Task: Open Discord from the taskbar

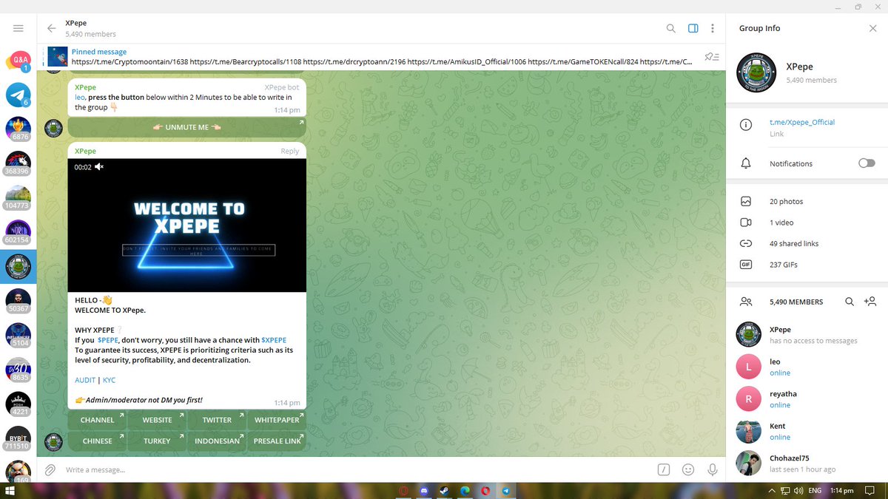Action: tap(425, 490)
